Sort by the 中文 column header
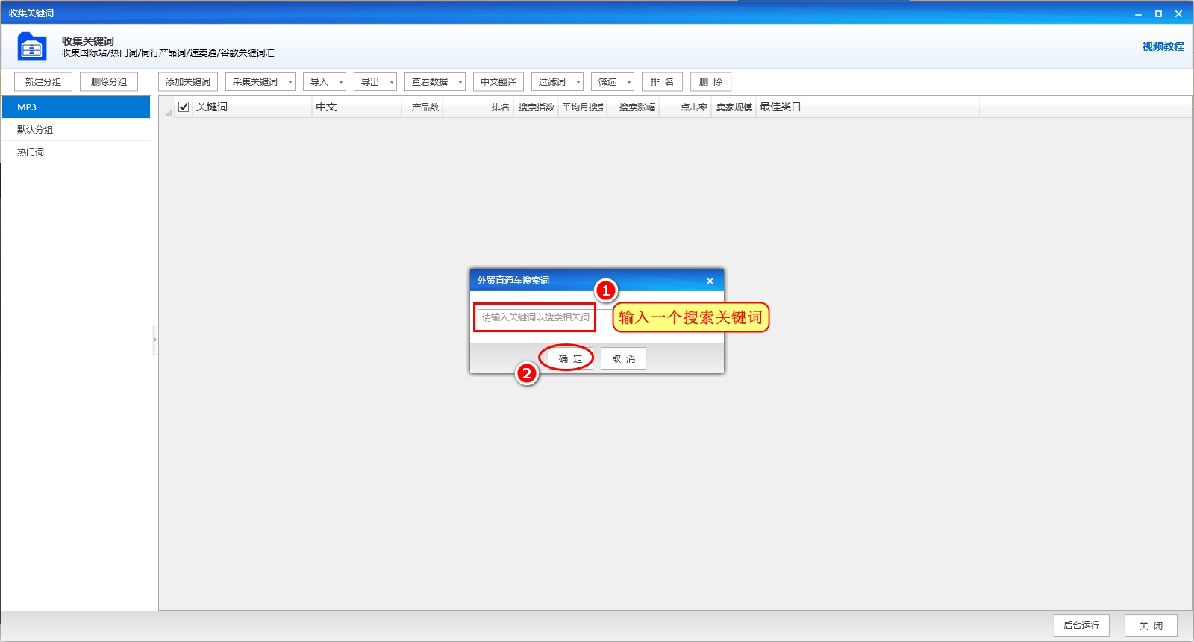The image size is (1194, 642). click(356, 107)
